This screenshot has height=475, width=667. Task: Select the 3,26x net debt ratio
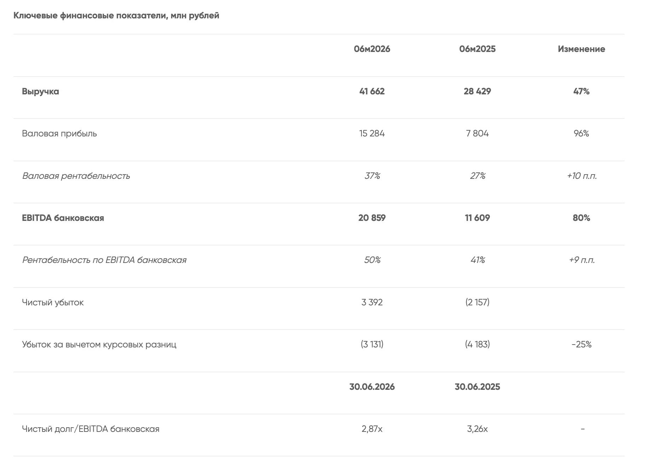click(477, 429)
